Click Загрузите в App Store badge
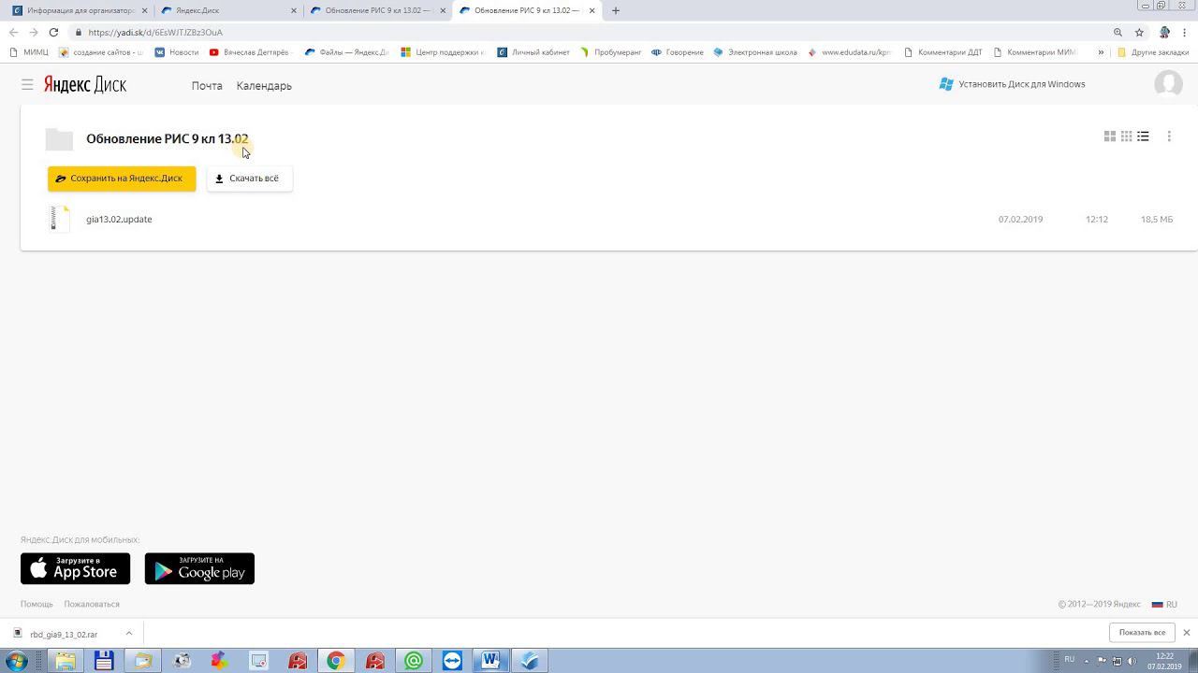1198x673 pixels. point(75,568)
